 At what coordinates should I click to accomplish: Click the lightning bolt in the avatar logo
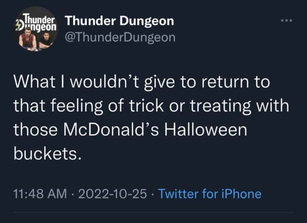pyautogui.click(x=19, y=26)
